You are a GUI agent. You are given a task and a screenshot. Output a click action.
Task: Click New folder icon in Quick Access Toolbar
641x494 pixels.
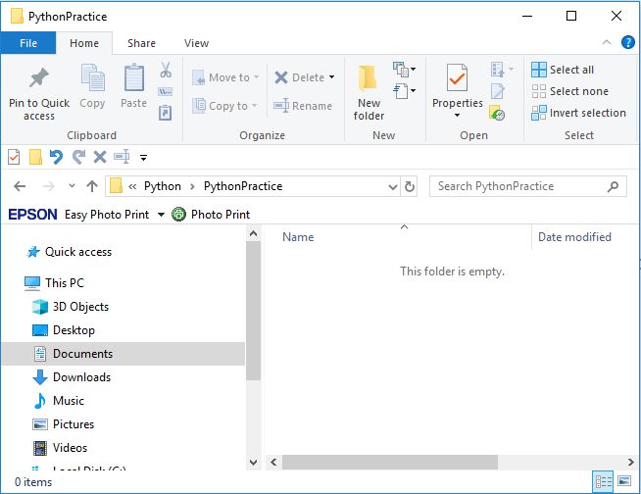[x=36, y=157]
